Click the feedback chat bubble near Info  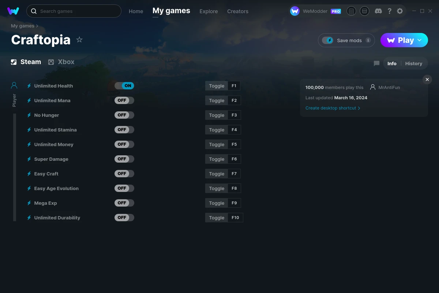tap(376, 63)
